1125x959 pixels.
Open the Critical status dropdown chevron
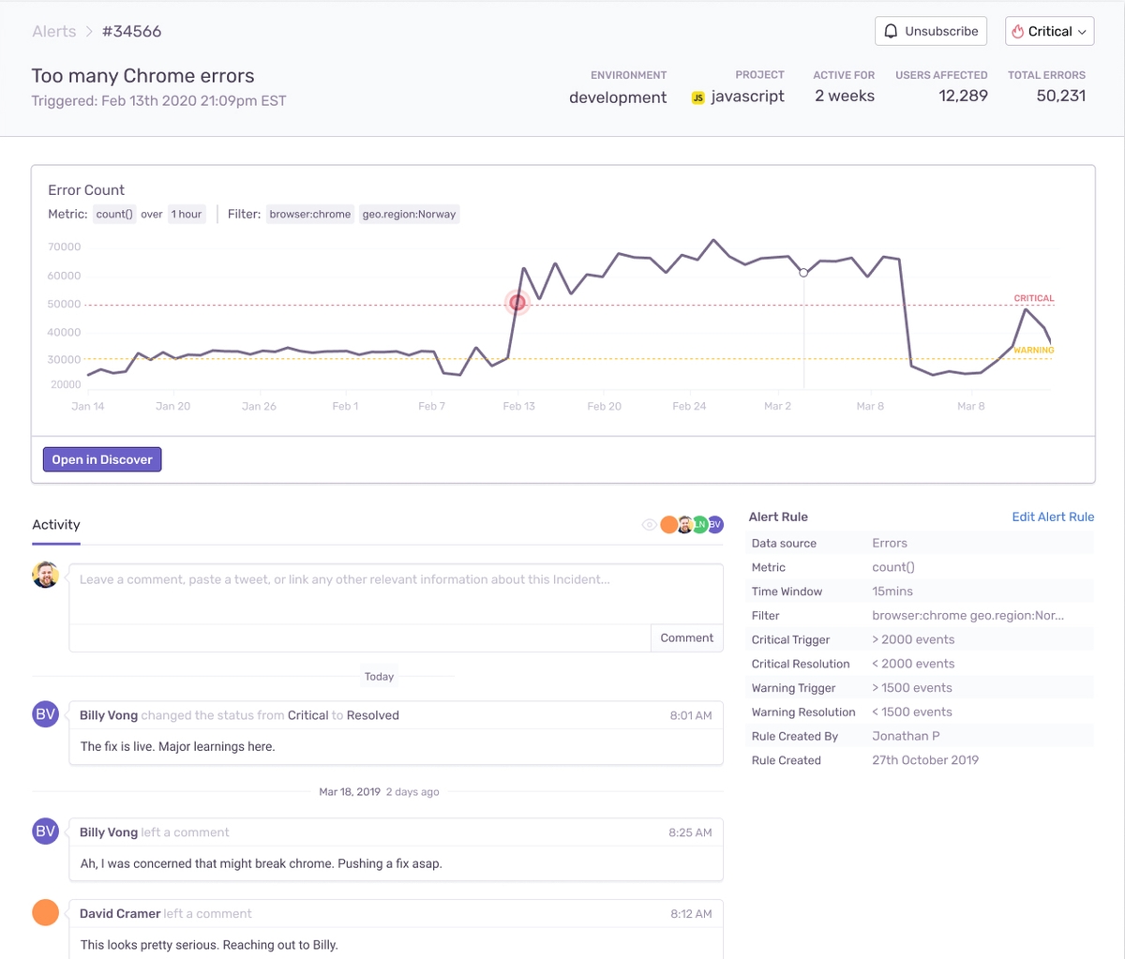pos(1082,32)
